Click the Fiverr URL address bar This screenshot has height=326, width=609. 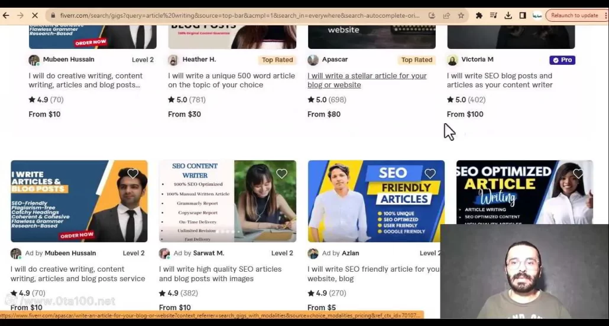point(237,15)
